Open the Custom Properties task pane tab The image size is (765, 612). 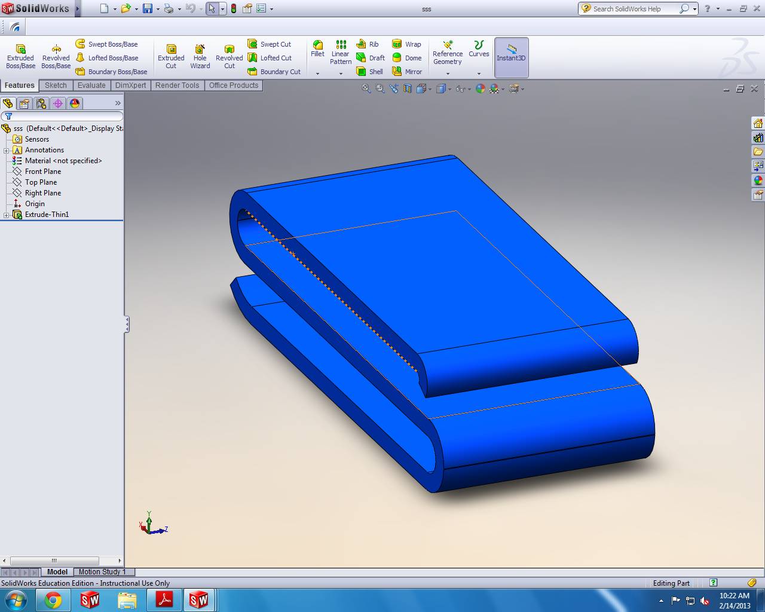pos(758,194)
